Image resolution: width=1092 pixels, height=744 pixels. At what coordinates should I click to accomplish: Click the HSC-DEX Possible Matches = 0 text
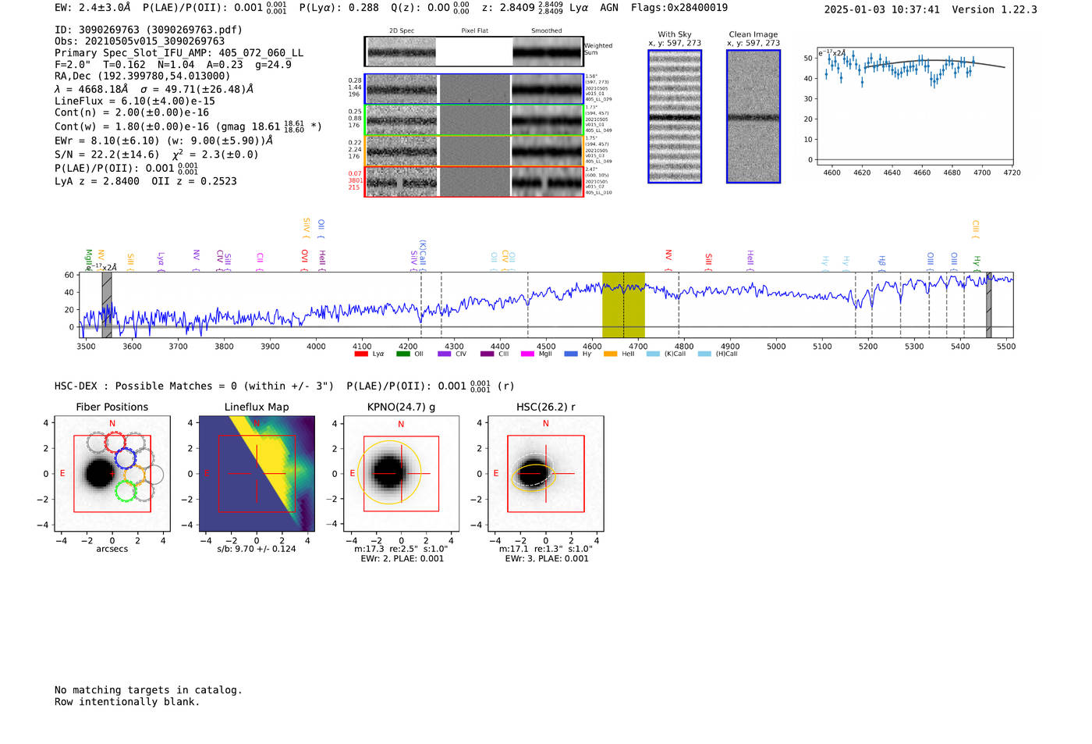194,386
